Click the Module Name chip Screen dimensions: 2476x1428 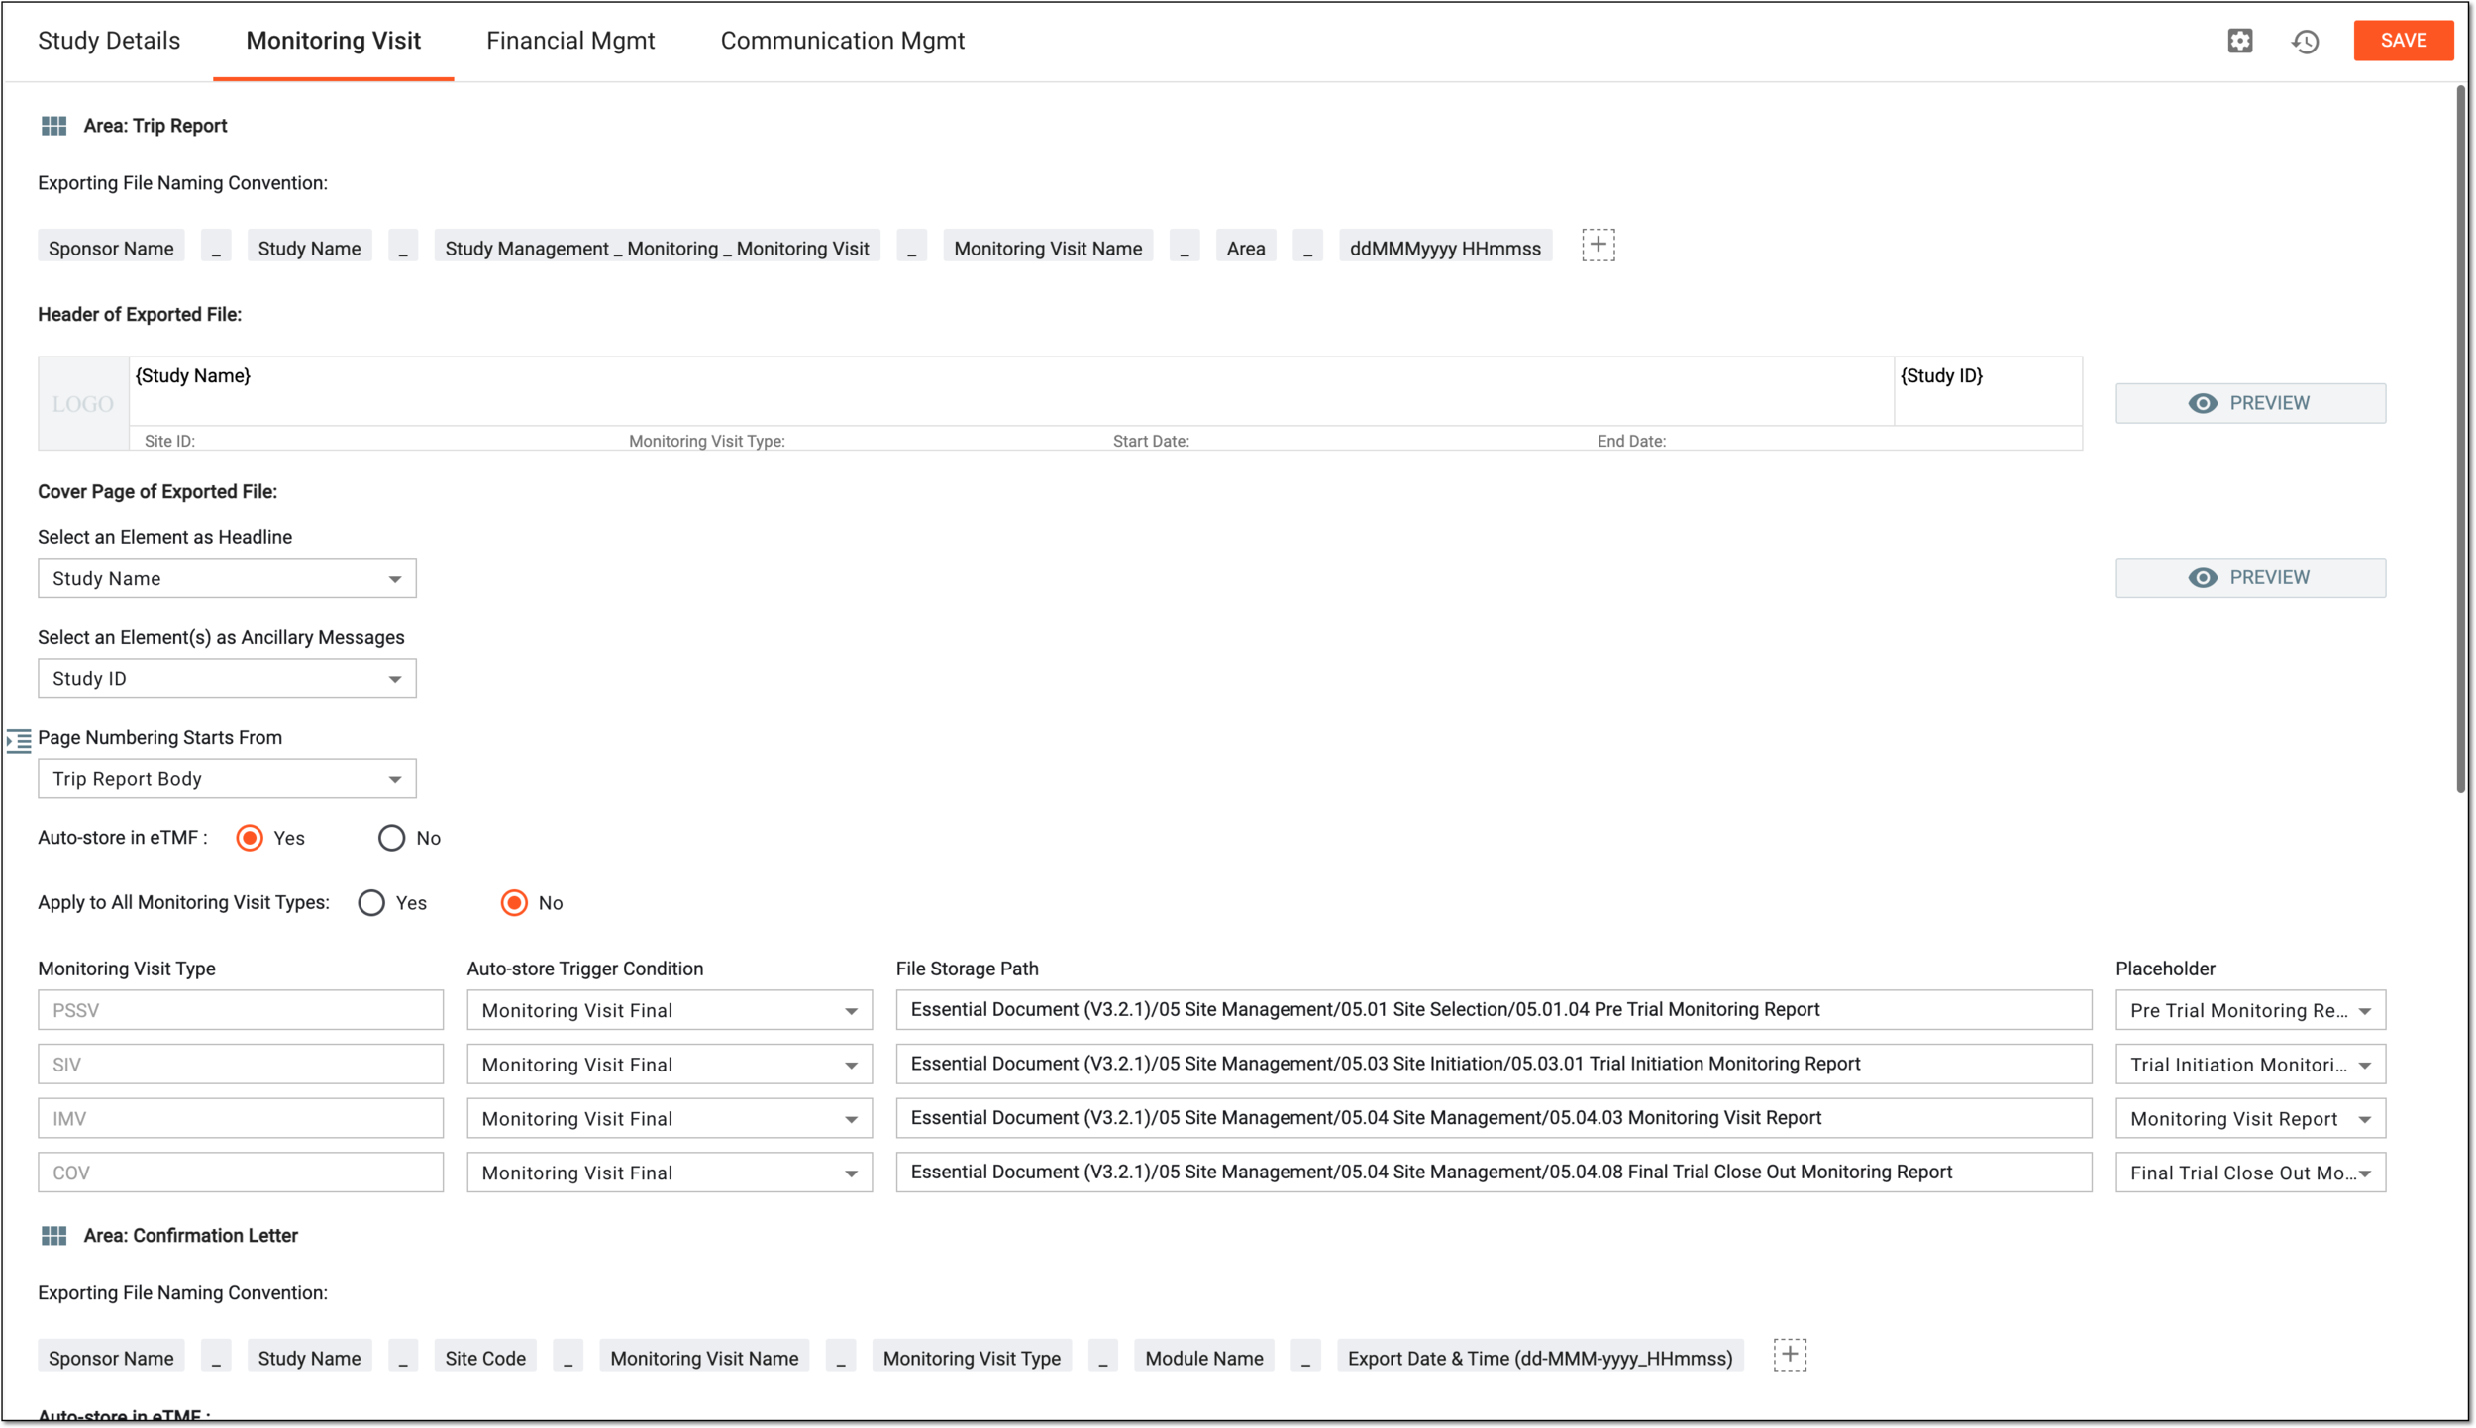point(1204,1358)
